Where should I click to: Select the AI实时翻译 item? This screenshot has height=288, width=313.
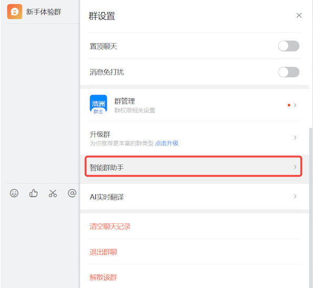click(195, 197)
